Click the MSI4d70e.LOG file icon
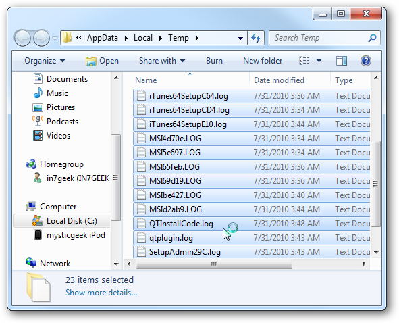The height and width of the screenshot is (323, 399). (x=141, y=139)
